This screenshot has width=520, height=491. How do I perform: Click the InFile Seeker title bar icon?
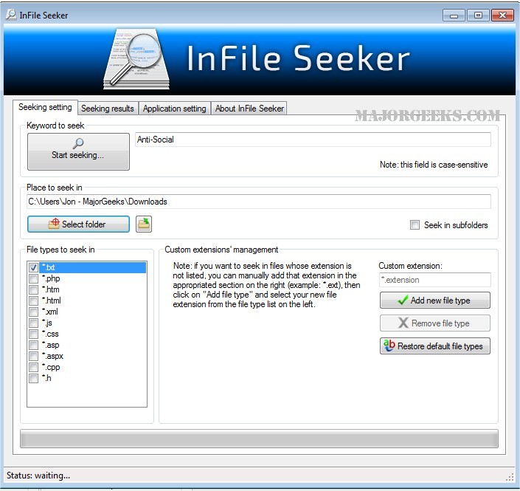click(x=11, y=15)
